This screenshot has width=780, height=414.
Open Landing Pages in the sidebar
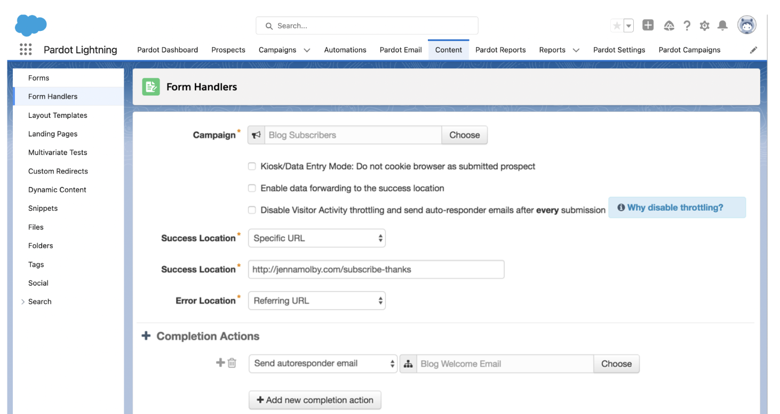click(68, 134)
